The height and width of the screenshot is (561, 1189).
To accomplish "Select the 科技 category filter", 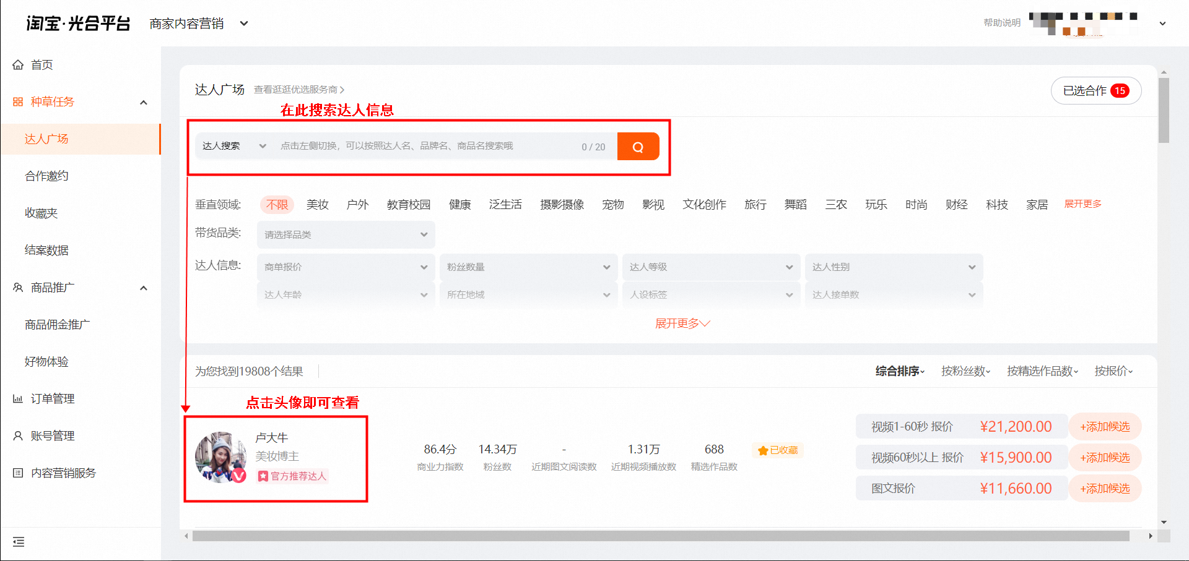I will (x=996, y=205).
